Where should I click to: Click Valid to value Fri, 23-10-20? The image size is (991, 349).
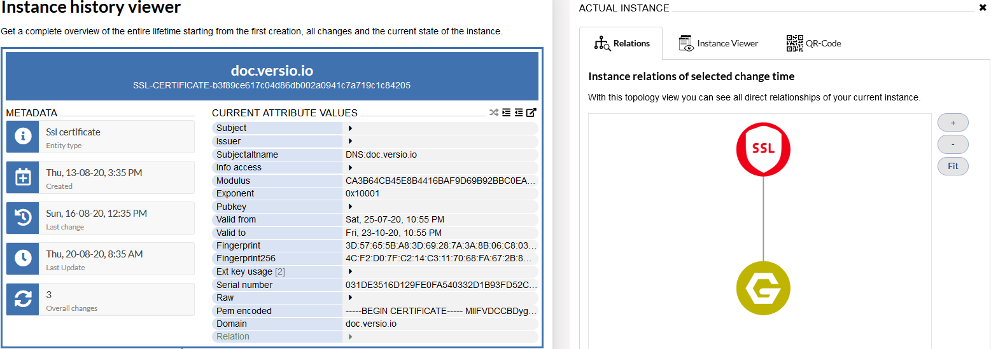point(393,233)
